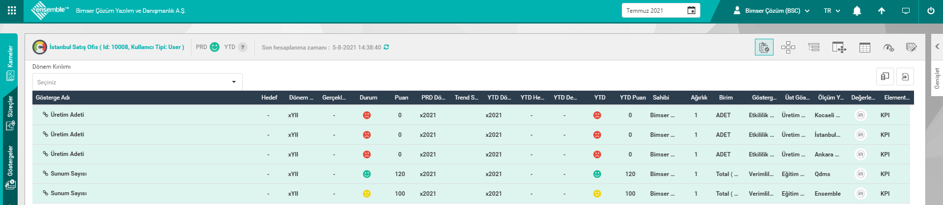Click the İstanbul Satış Ofis link
This screenshot has width=943, height=205.
[116, 47]
